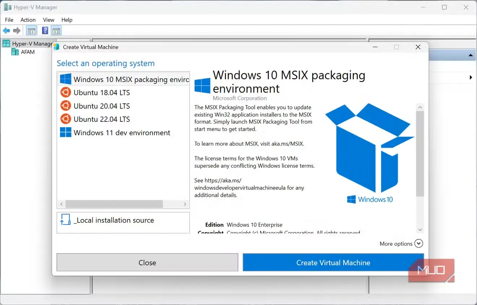Click the Back arrow in Hyper-V Manager toolbar
This screenshot has height=305, width=477.
tap(6, 31)
